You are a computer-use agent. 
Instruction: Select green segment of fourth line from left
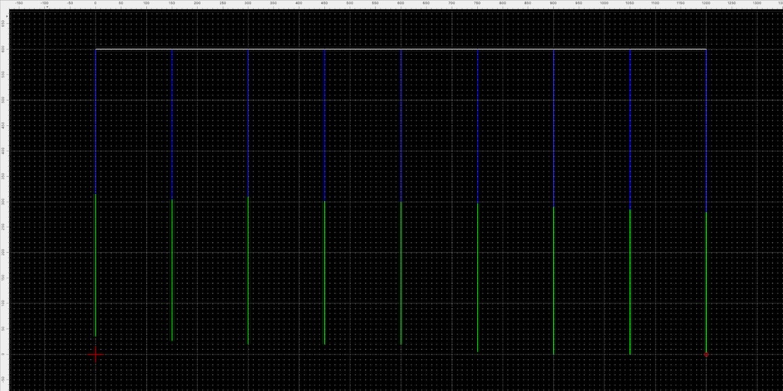coord(325,272)
